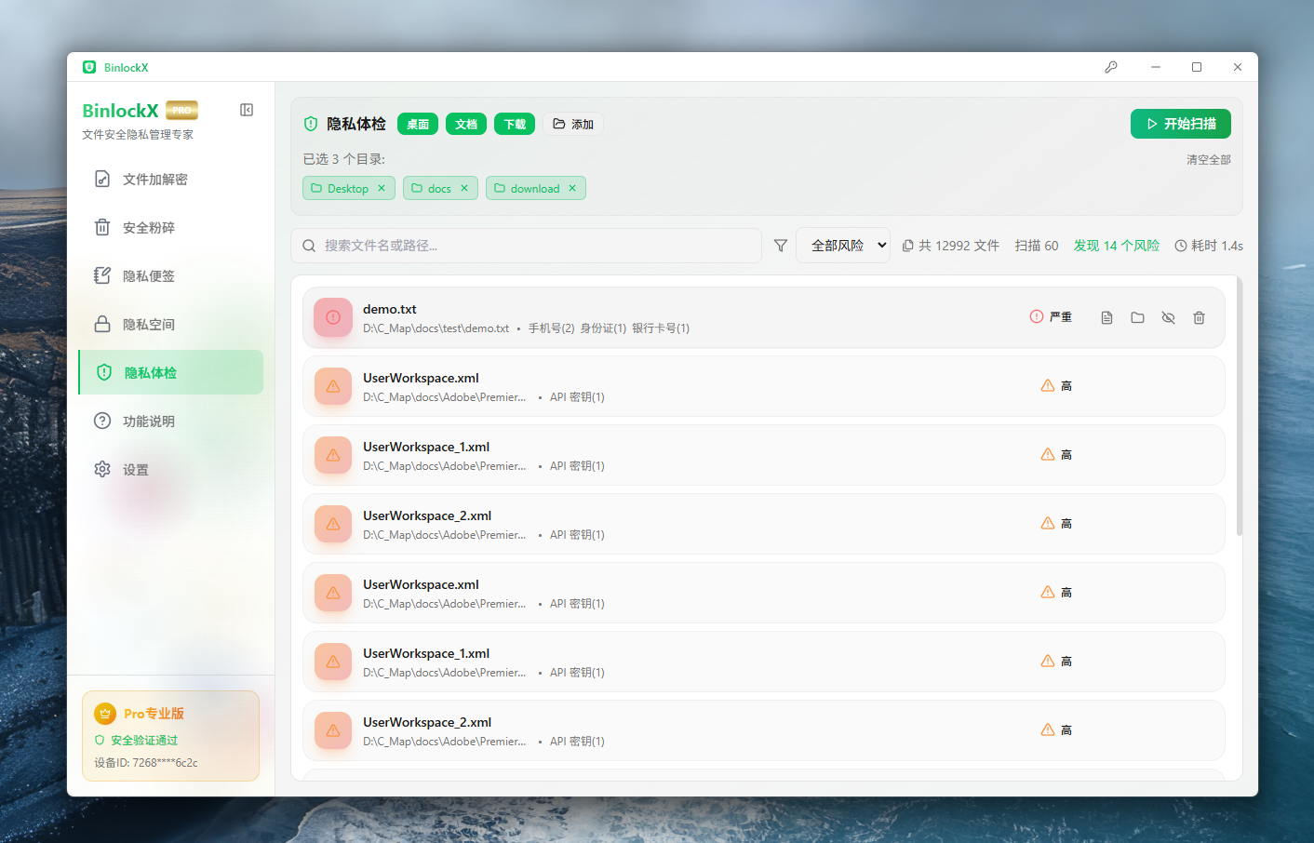Click the 耗时 1.4s elapsed time
1314x843 pixels.
click(x=1209, y=246)
